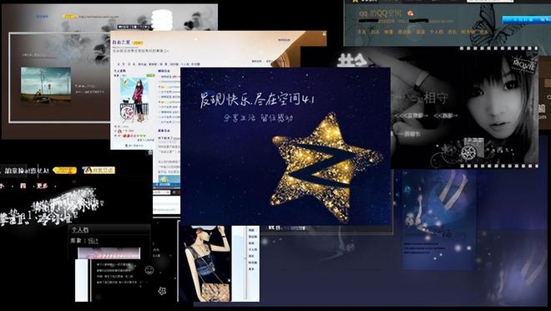
Task: Open the 更多 link in black page navigation
Action: [43, 186]
